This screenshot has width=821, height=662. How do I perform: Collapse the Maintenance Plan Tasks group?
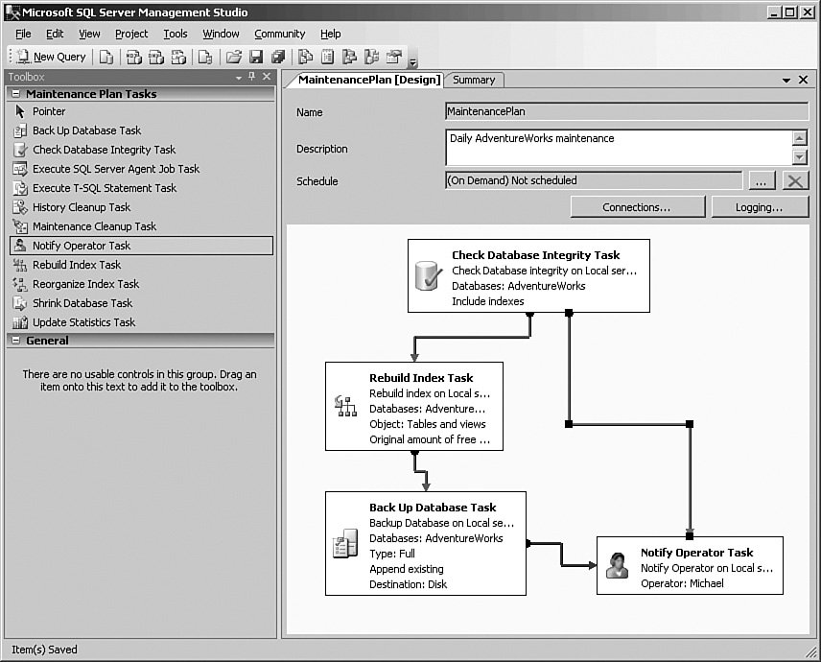point(16,94)
